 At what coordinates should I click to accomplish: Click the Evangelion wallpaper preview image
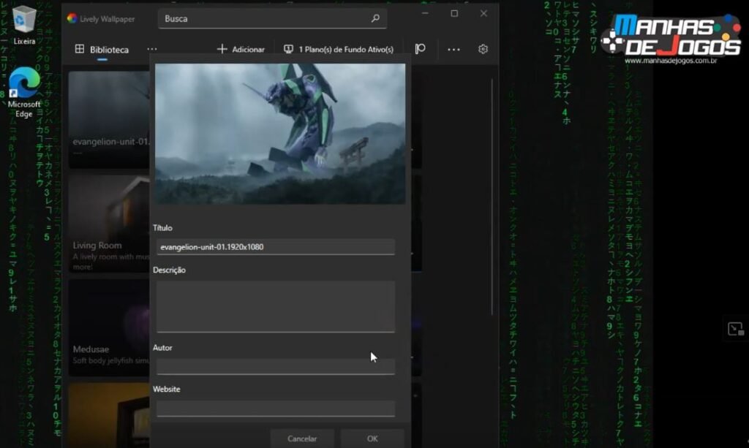(x=280, y=134)
